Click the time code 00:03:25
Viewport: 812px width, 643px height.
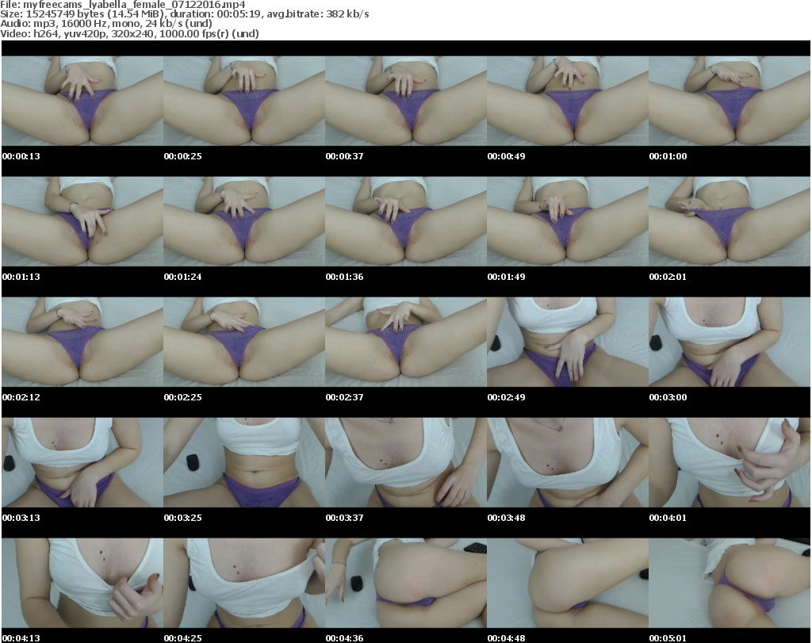point(183,518)
